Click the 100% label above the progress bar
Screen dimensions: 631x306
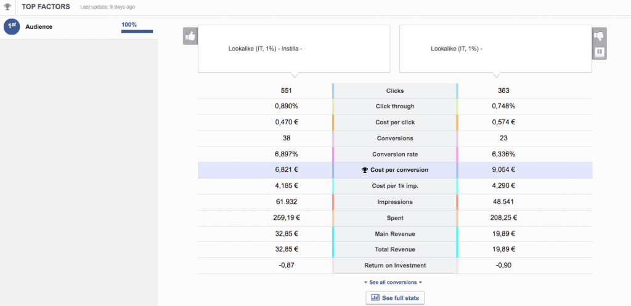coord(129,25)
